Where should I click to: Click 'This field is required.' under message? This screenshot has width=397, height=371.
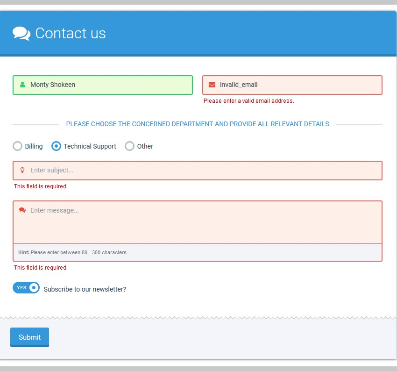41,268
